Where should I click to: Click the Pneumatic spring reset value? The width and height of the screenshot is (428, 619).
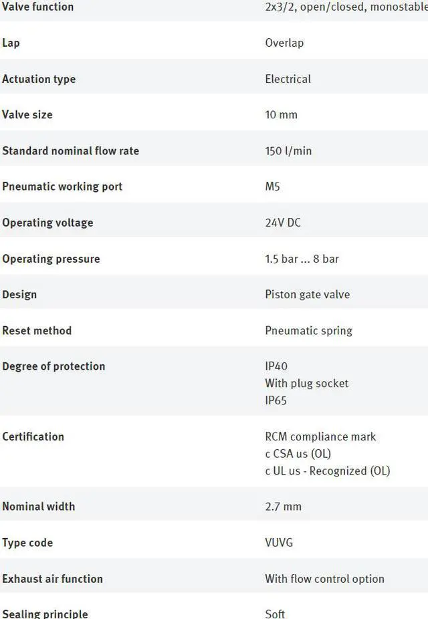click(308, 331)
